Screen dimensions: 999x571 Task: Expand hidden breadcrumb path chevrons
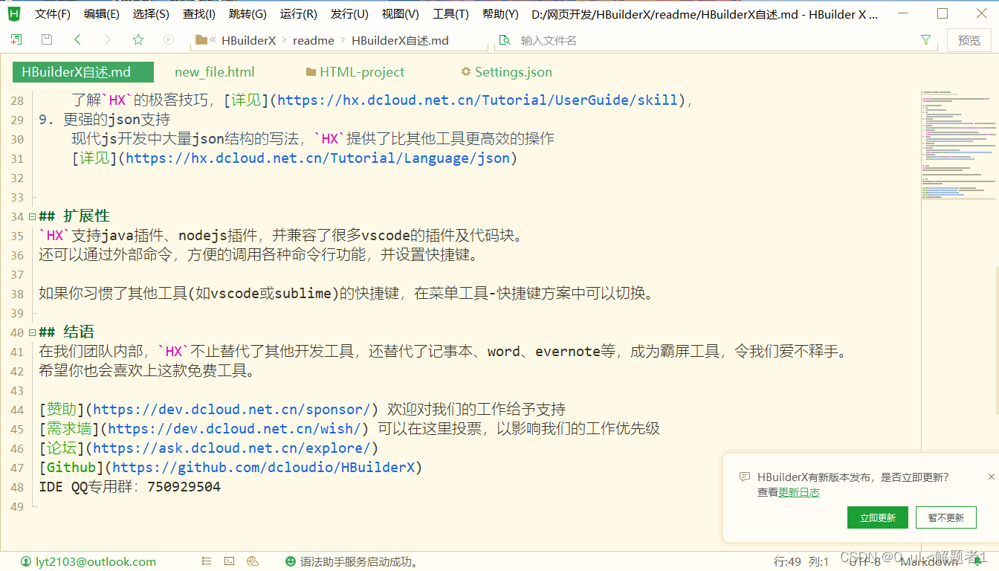click(x=213, y=40)
